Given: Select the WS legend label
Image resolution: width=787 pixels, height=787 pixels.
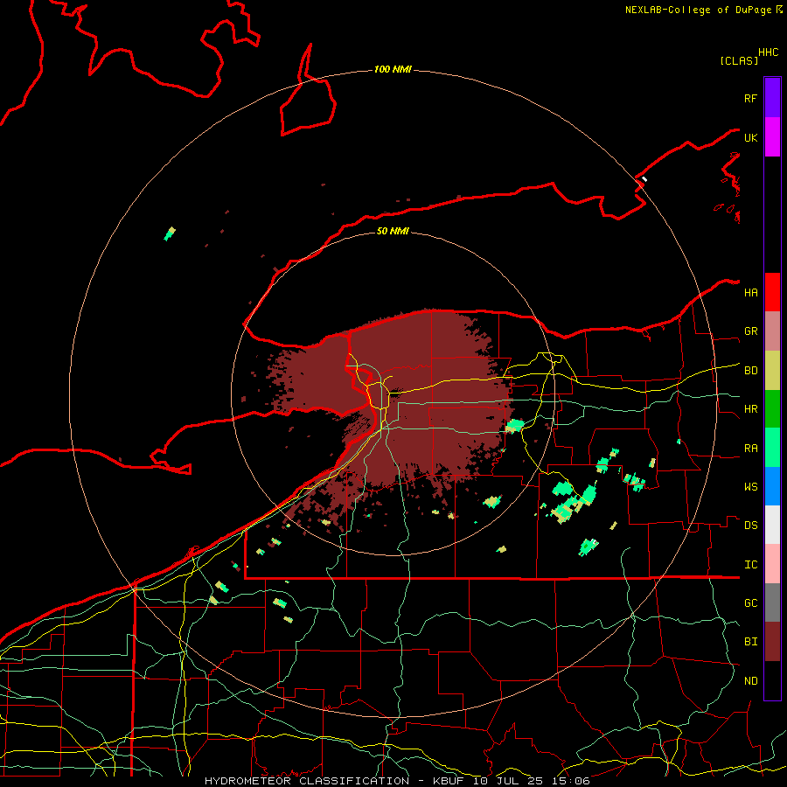Looking at the screenshot, I should pyautogui.click(x=750, y=487).
